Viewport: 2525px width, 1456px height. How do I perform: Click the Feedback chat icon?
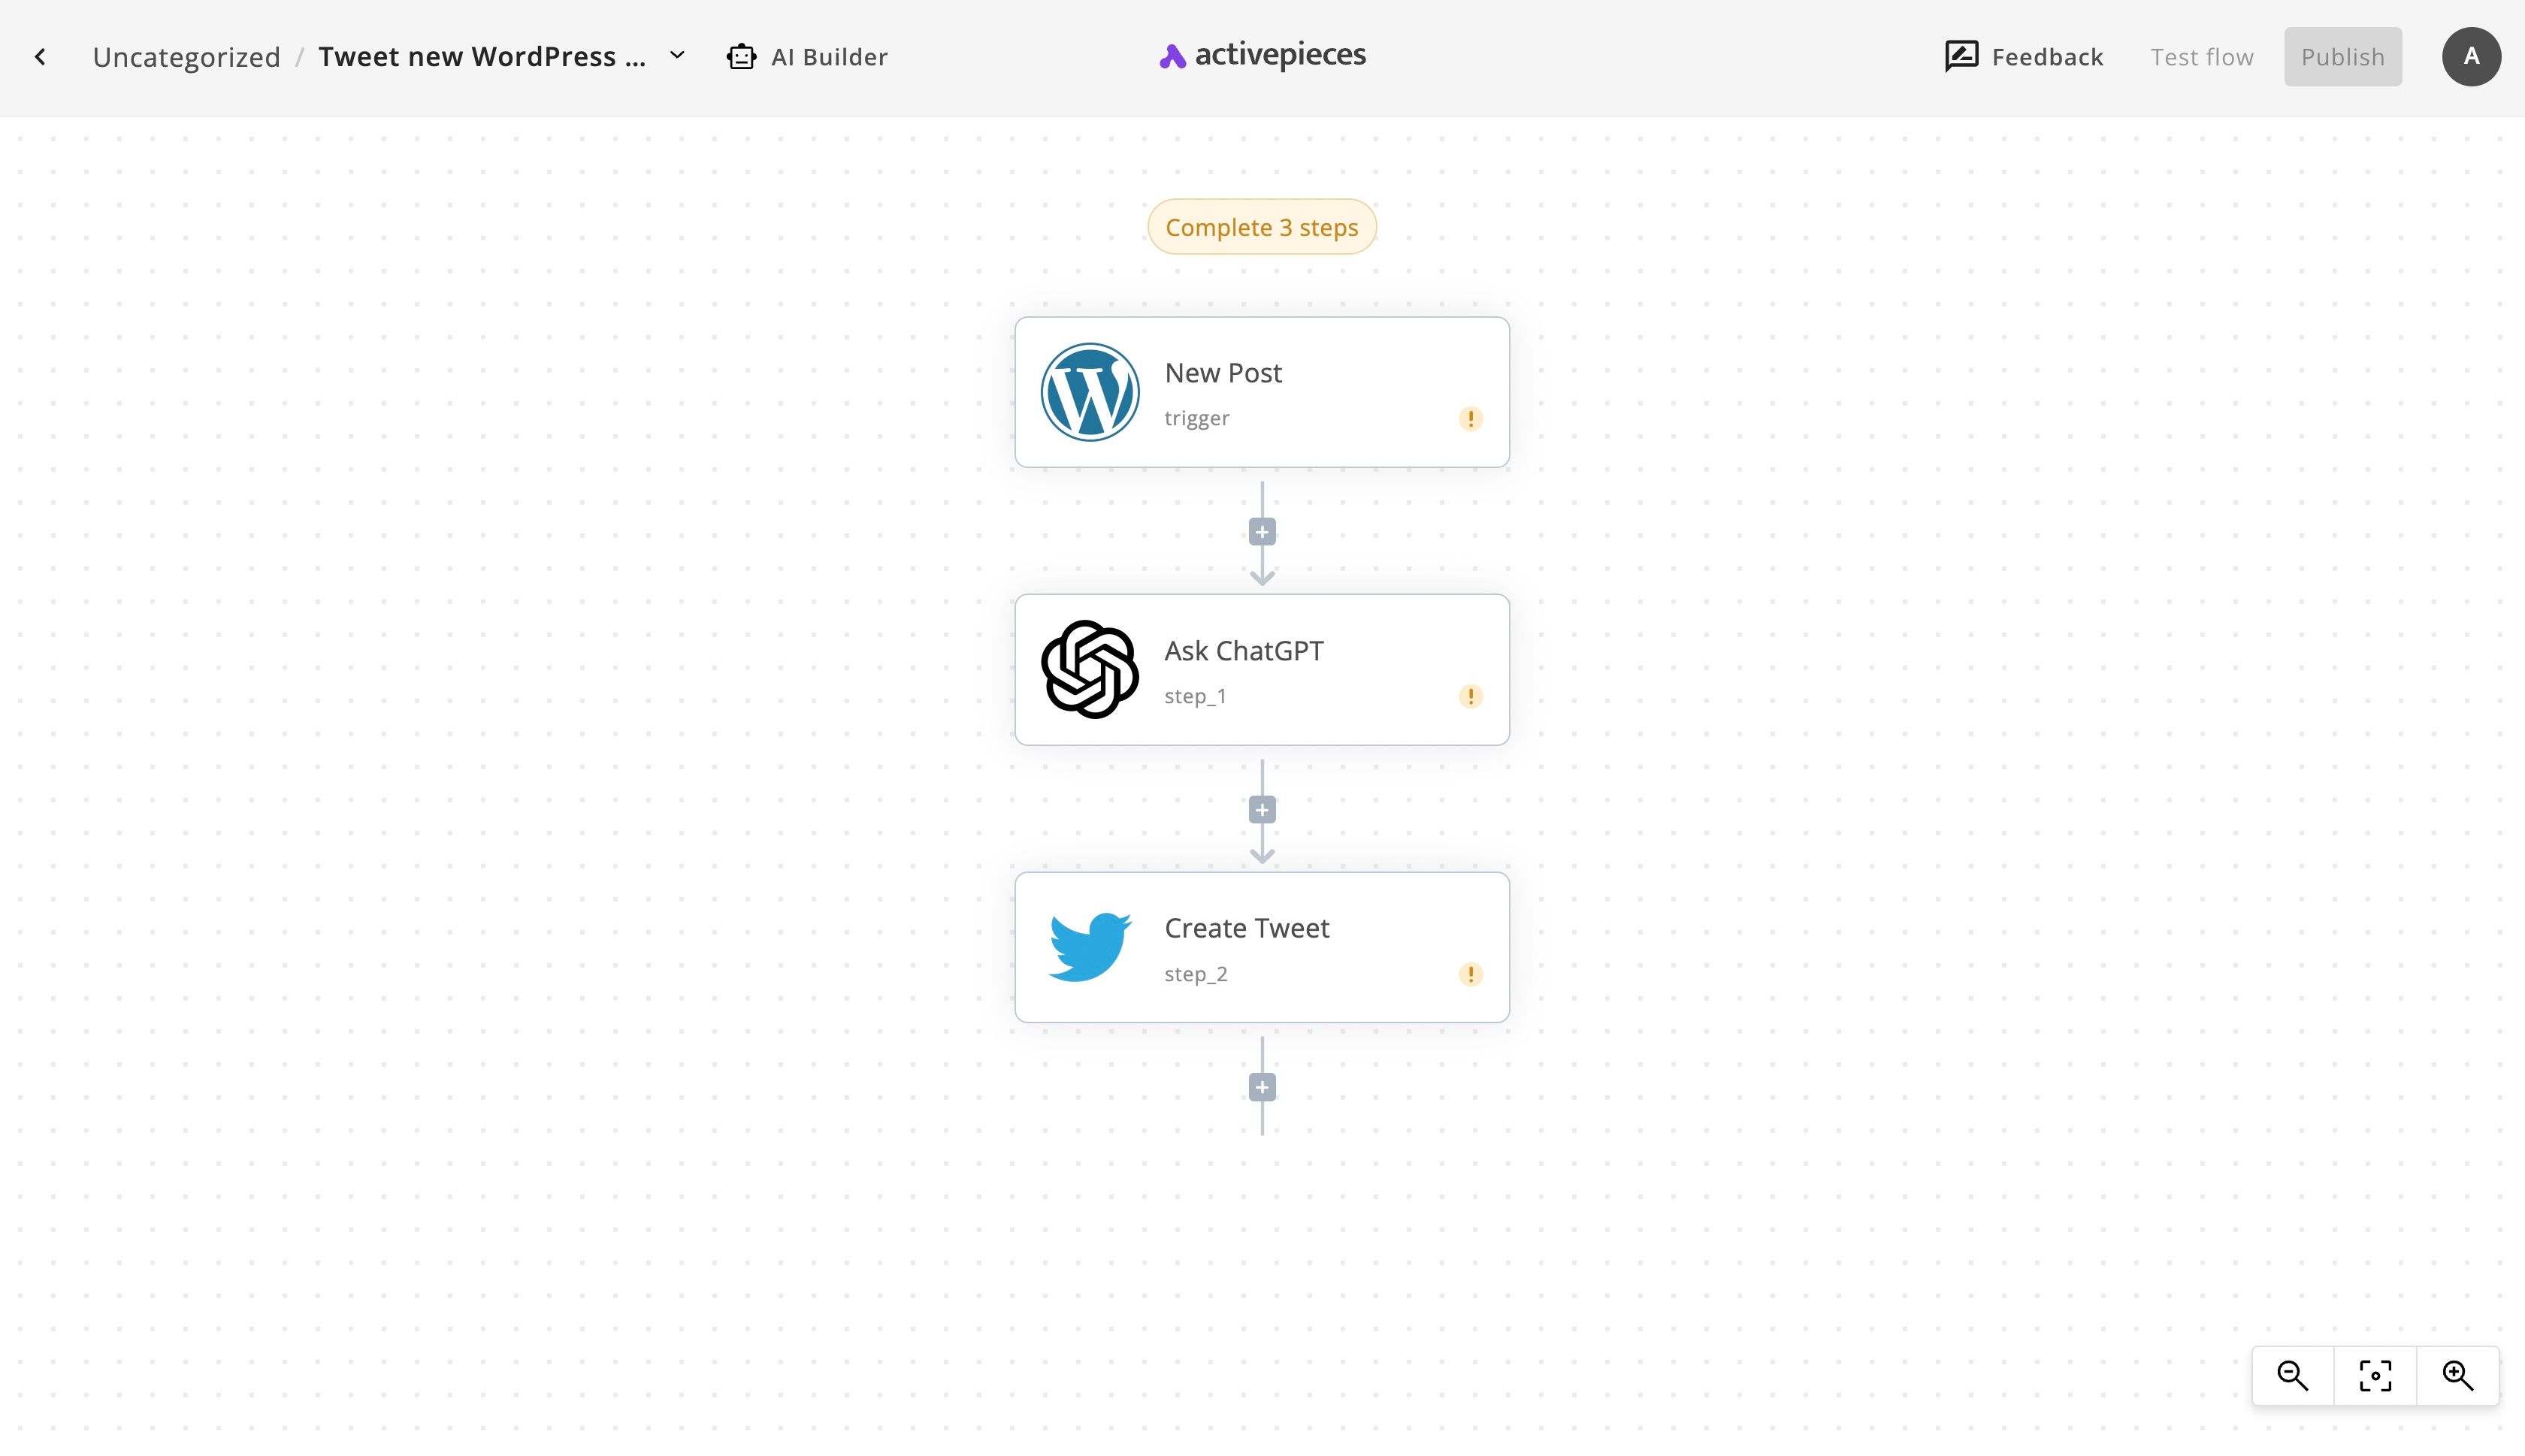(x=1961, y=57)
